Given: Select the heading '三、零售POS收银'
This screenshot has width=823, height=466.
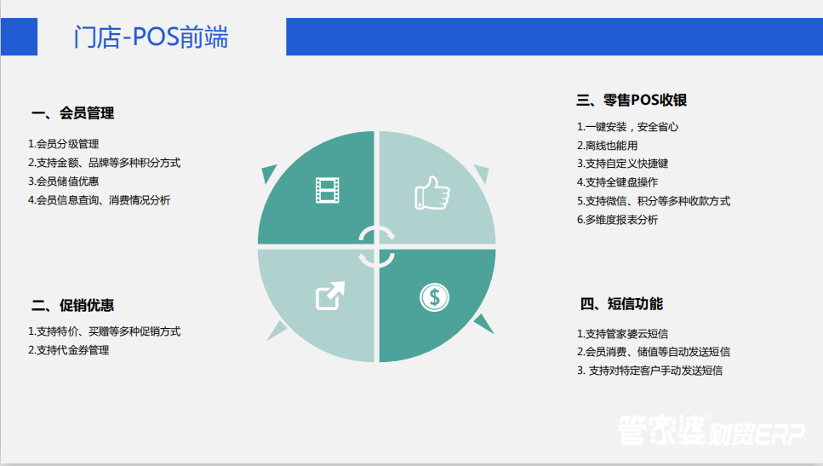Looking at the screenshot, I should 632,100.
